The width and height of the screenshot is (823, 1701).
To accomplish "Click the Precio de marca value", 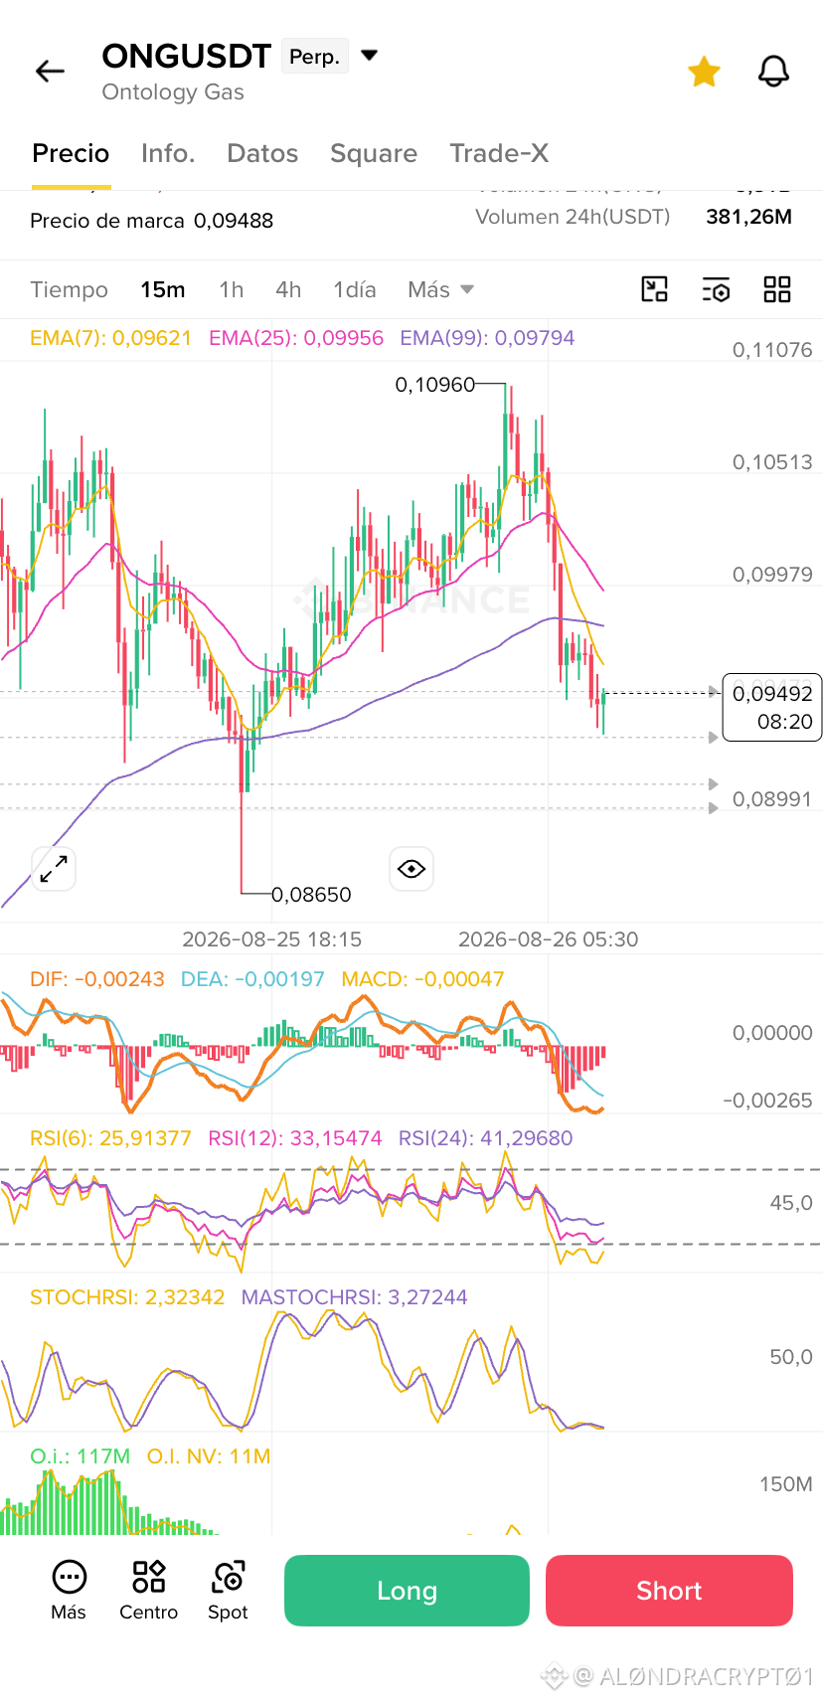I will tap(234, 221).
